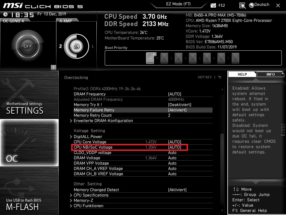Open DRAM Frequency [AUTO] dropdown
The height and width of the screenshot is (215, 286).
coord(175,94)
